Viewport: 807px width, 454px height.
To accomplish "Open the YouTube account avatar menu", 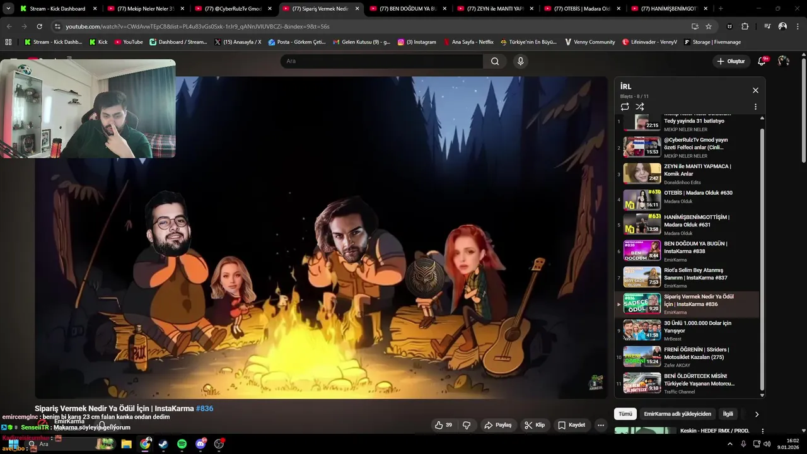I will point(784,61).
